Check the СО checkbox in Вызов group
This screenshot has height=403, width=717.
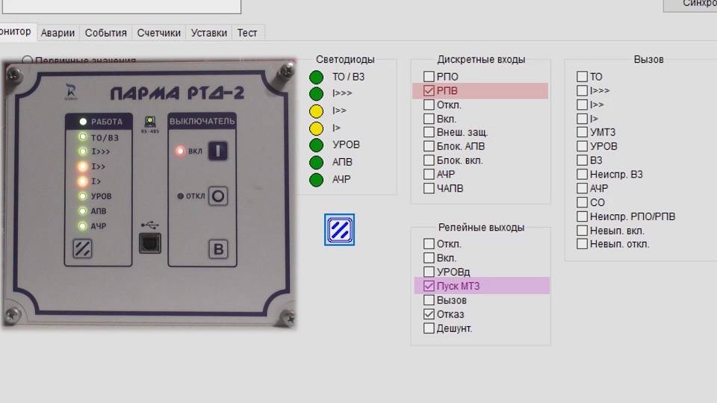coord(582,202)
